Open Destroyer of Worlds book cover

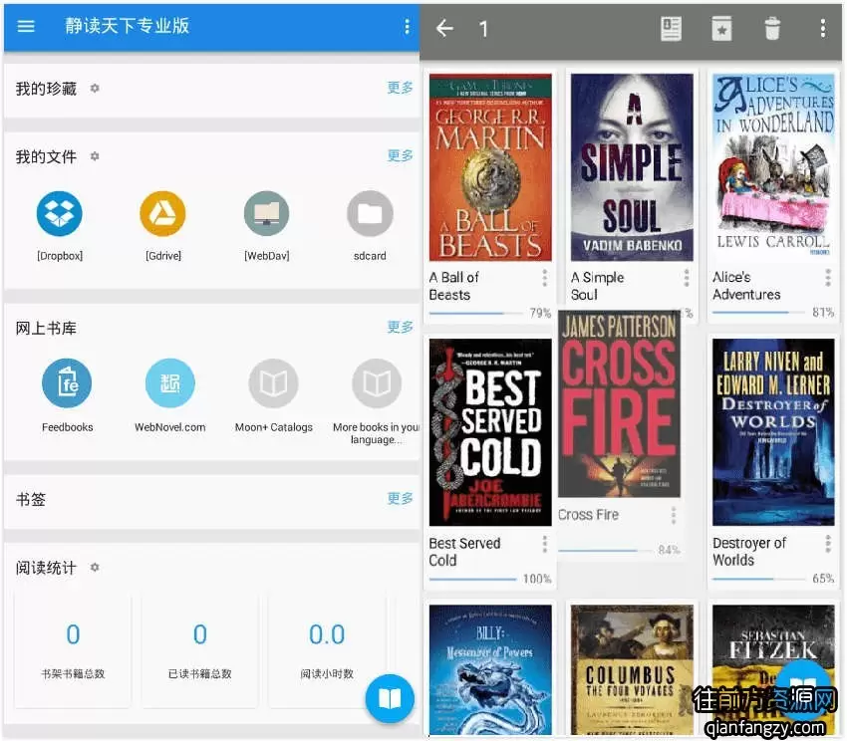[773, 432]
